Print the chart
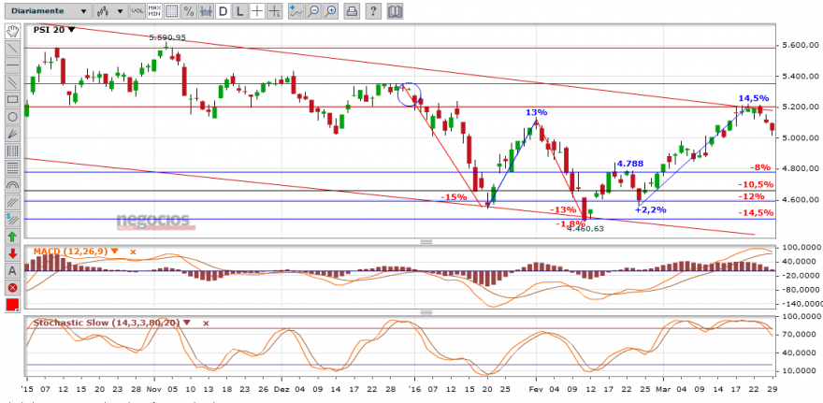This screenshot has height=403, width=823. point(353,10)
